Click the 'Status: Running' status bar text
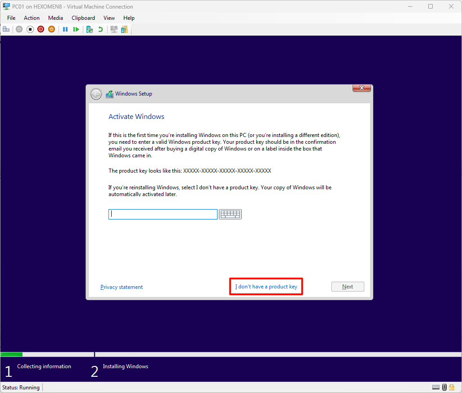Image resolution: width=462 pixels, height=393 pixels. (x=21, y=388)
